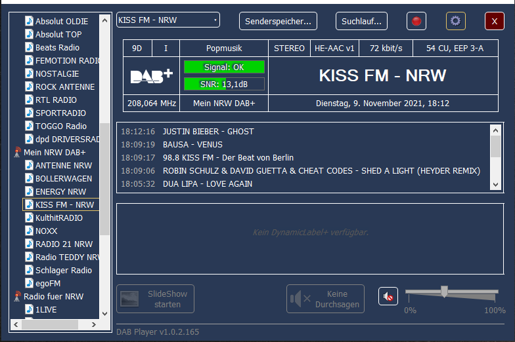Select ENERGY NRW in the station list
515x342 pixels.
[60, 191]
